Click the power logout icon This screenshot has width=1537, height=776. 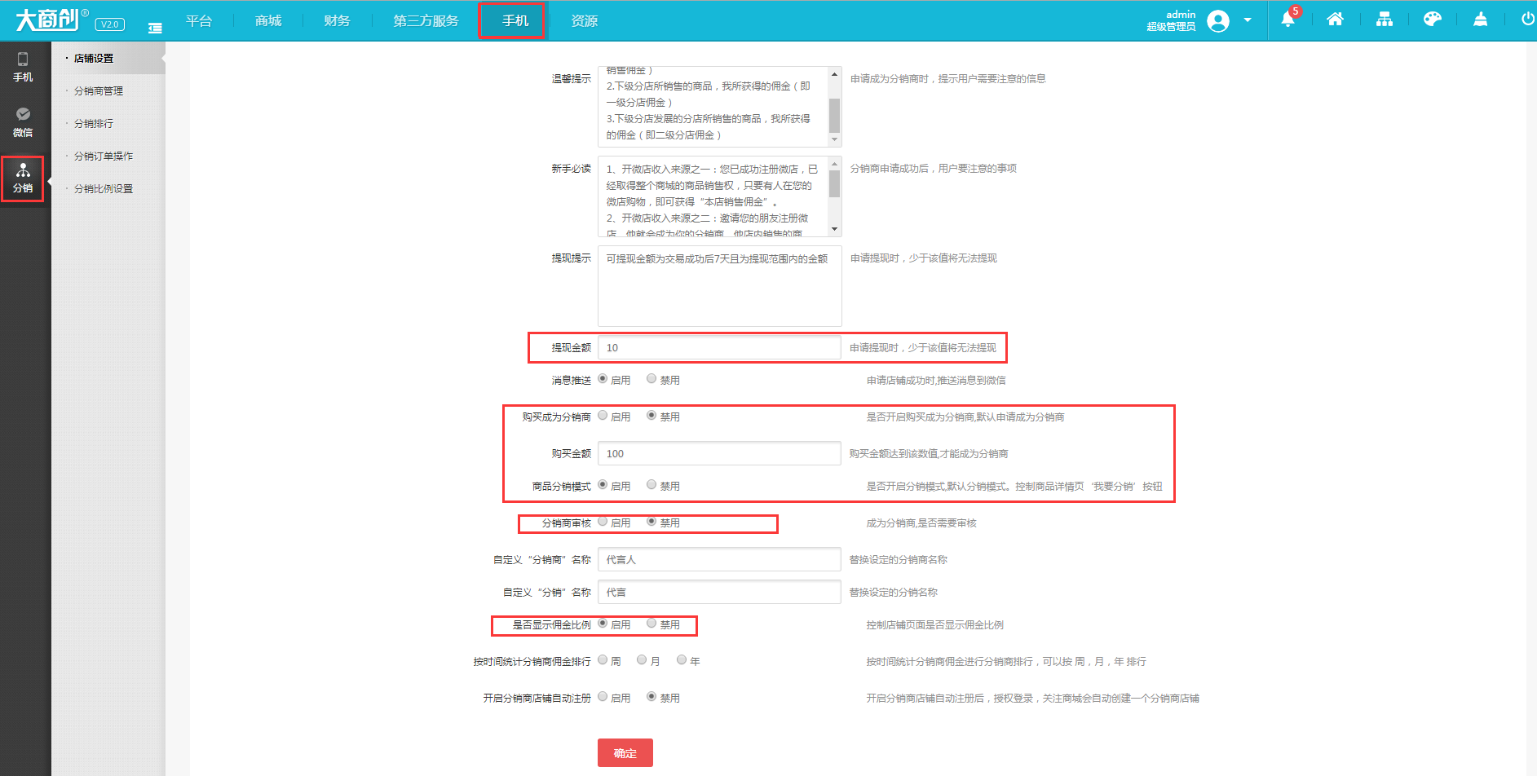(1528, 20)
